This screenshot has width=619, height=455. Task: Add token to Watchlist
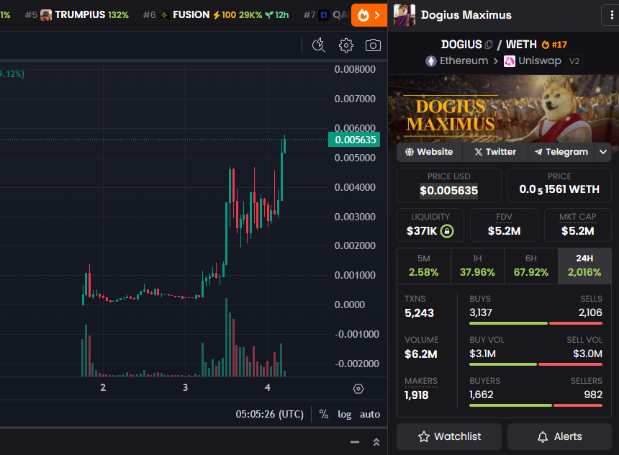click(449, 436)
